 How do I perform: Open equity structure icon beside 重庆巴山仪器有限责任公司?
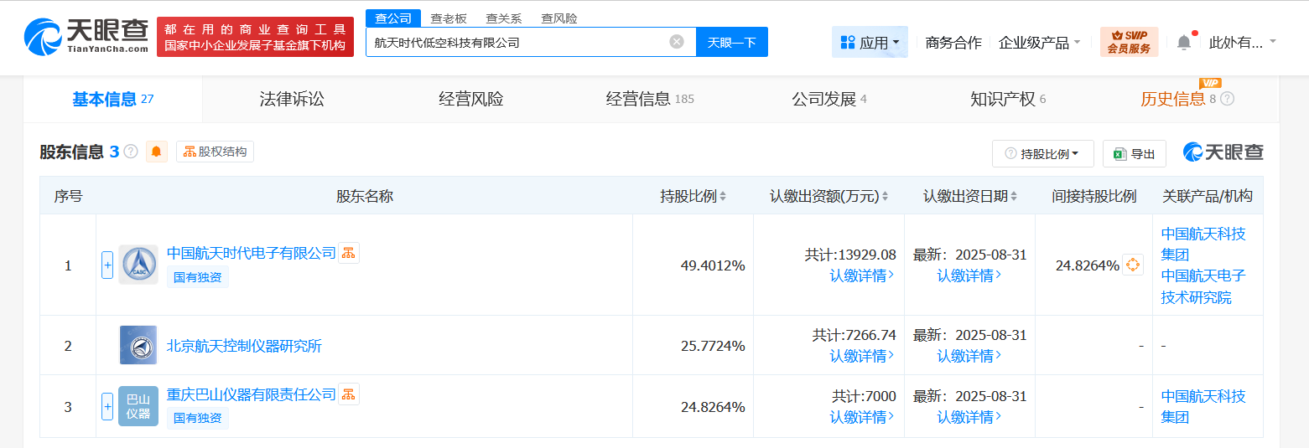pyautogui.click(x=349, y=394)
